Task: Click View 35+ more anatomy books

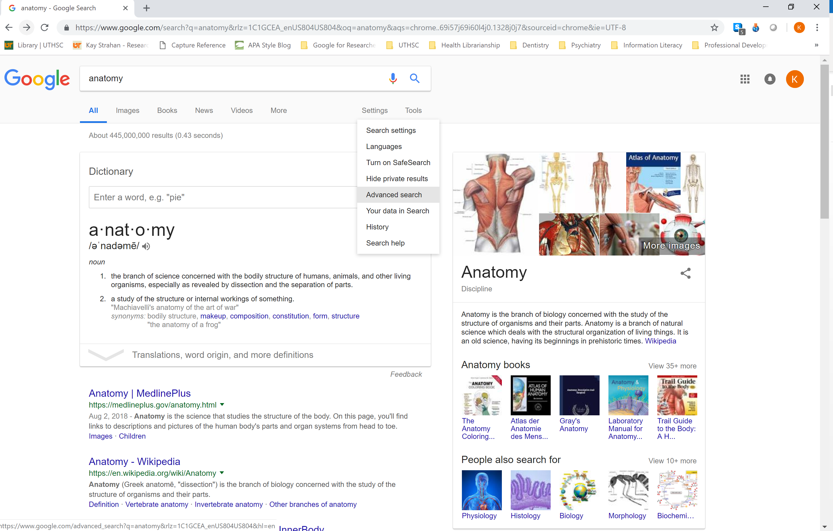Action: (x=672, y=366)
